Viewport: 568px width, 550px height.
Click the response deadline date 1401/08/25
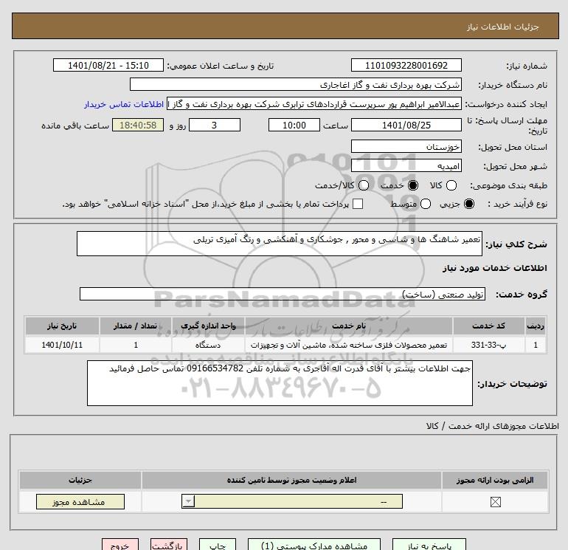coord(406,125)
